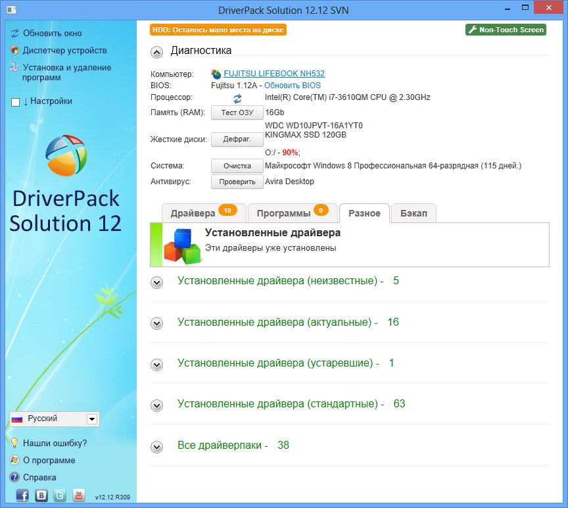The image size is (568, 508).
Task: Click the Russian flag icon
Action: pyautogui.click(x=17, y=419)
